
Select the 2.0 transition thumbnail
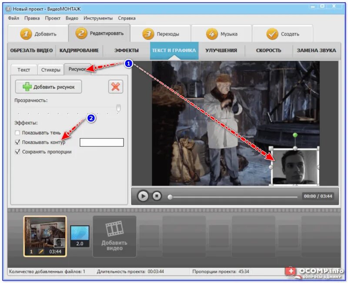[80, 236]
